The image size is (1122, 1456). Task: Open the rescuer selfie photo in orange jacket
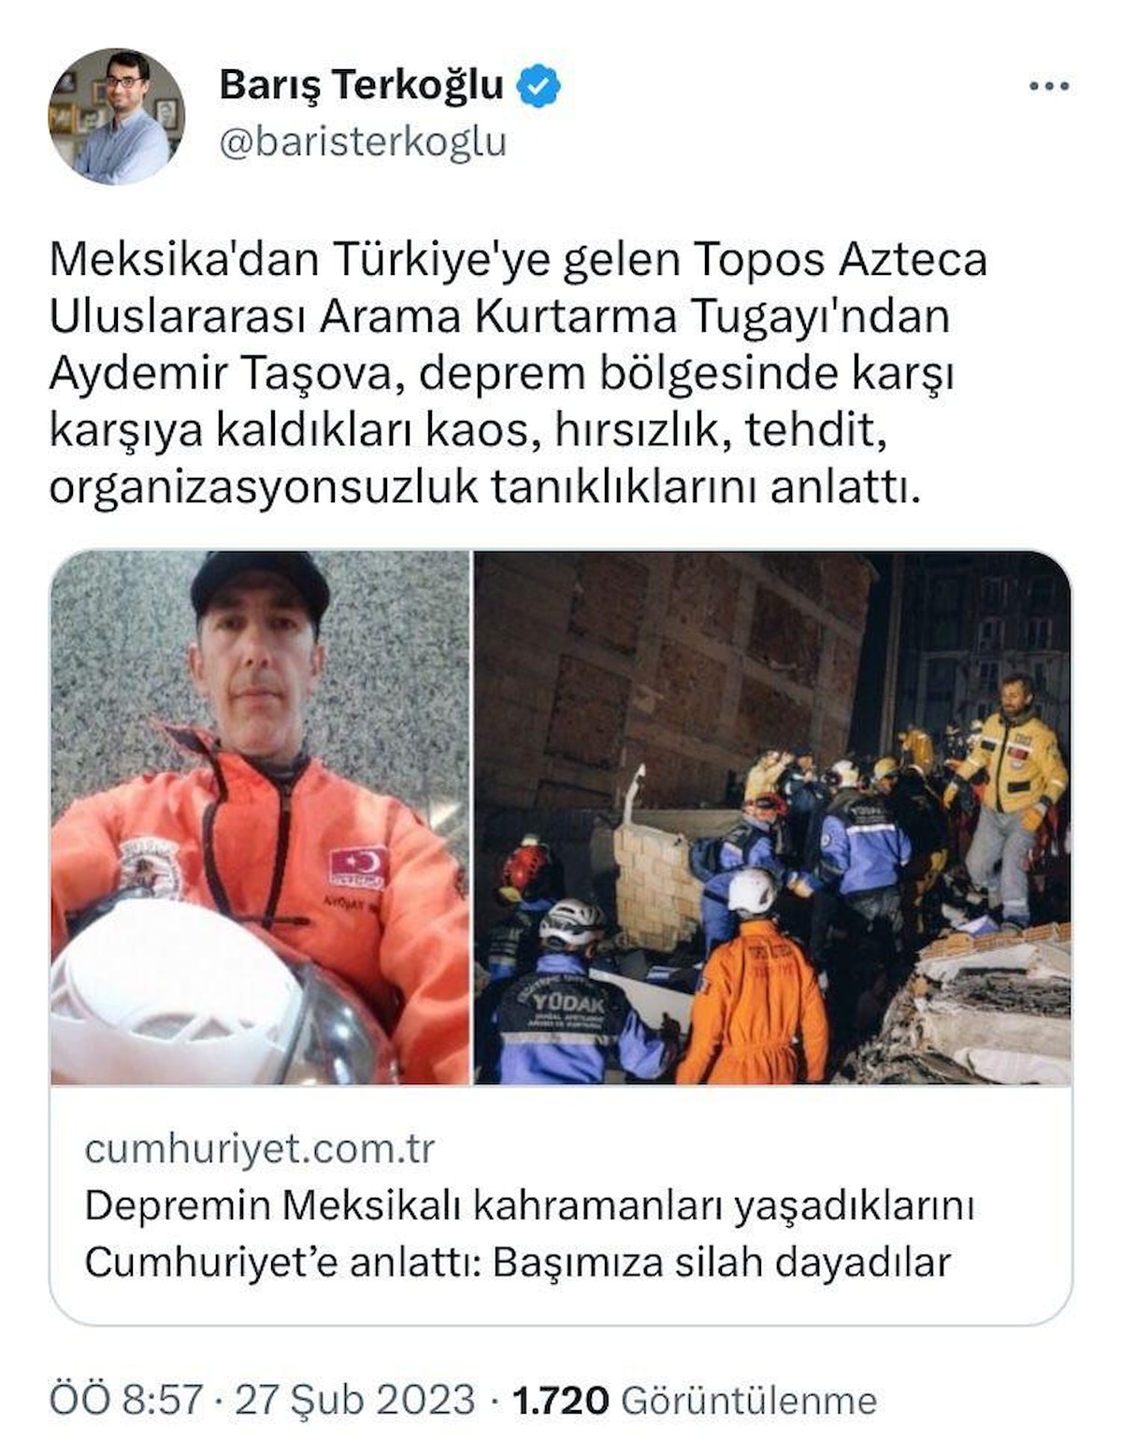(x=260, y=817)
